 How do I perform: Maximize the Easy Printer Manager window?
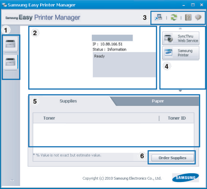pos(193,5)
